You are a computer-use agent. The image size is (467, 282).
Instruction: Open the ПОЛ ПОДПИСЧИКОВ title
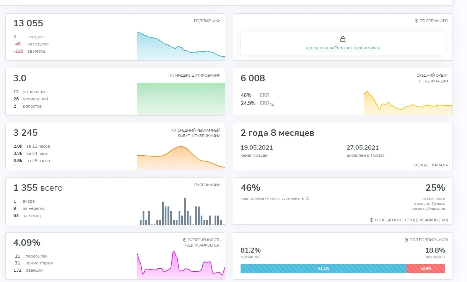coord(428,240)
